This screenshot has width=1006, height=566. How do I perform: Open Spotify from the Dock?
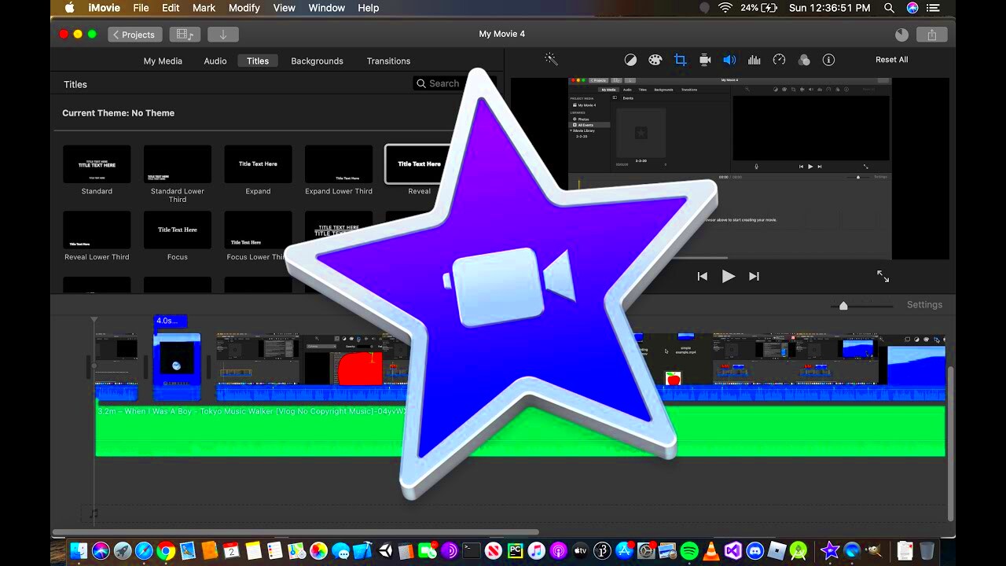pos(689,551)
